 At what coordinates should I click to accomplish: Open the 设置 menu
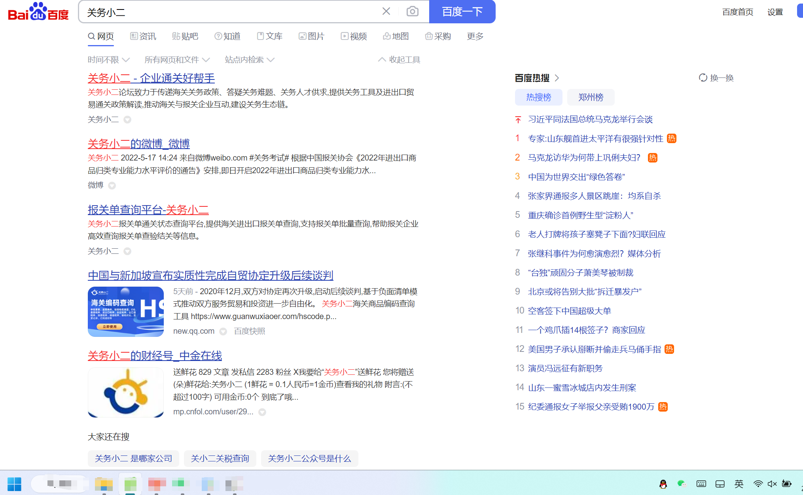coord(775,12)
